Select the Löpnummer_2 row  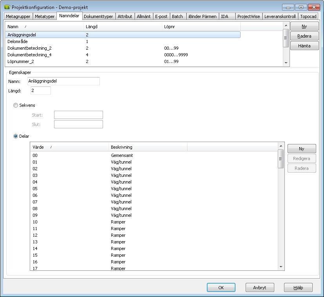click(x=123, y=61)
